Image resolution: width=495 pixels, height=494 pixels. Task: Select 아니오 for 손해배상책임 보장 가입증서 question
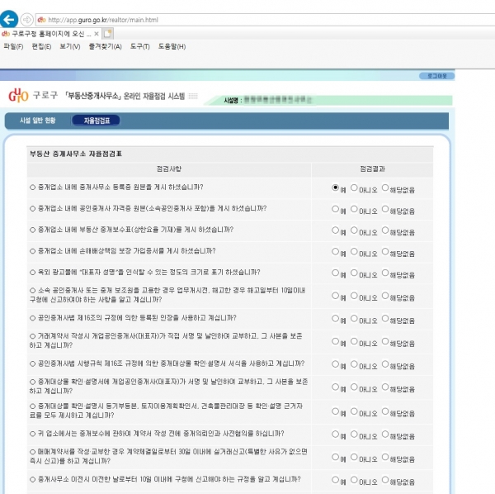(354, 252)
